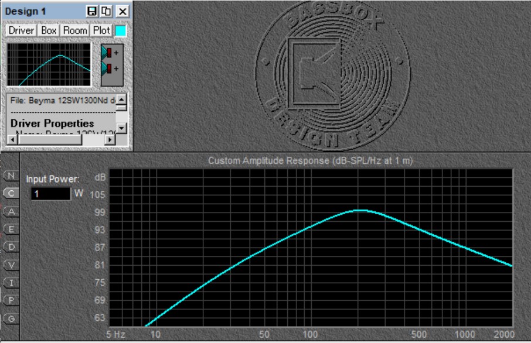Click the copy design icon in Design 1 header
This screenshot has width=531, height=343.
click(106, 11)
